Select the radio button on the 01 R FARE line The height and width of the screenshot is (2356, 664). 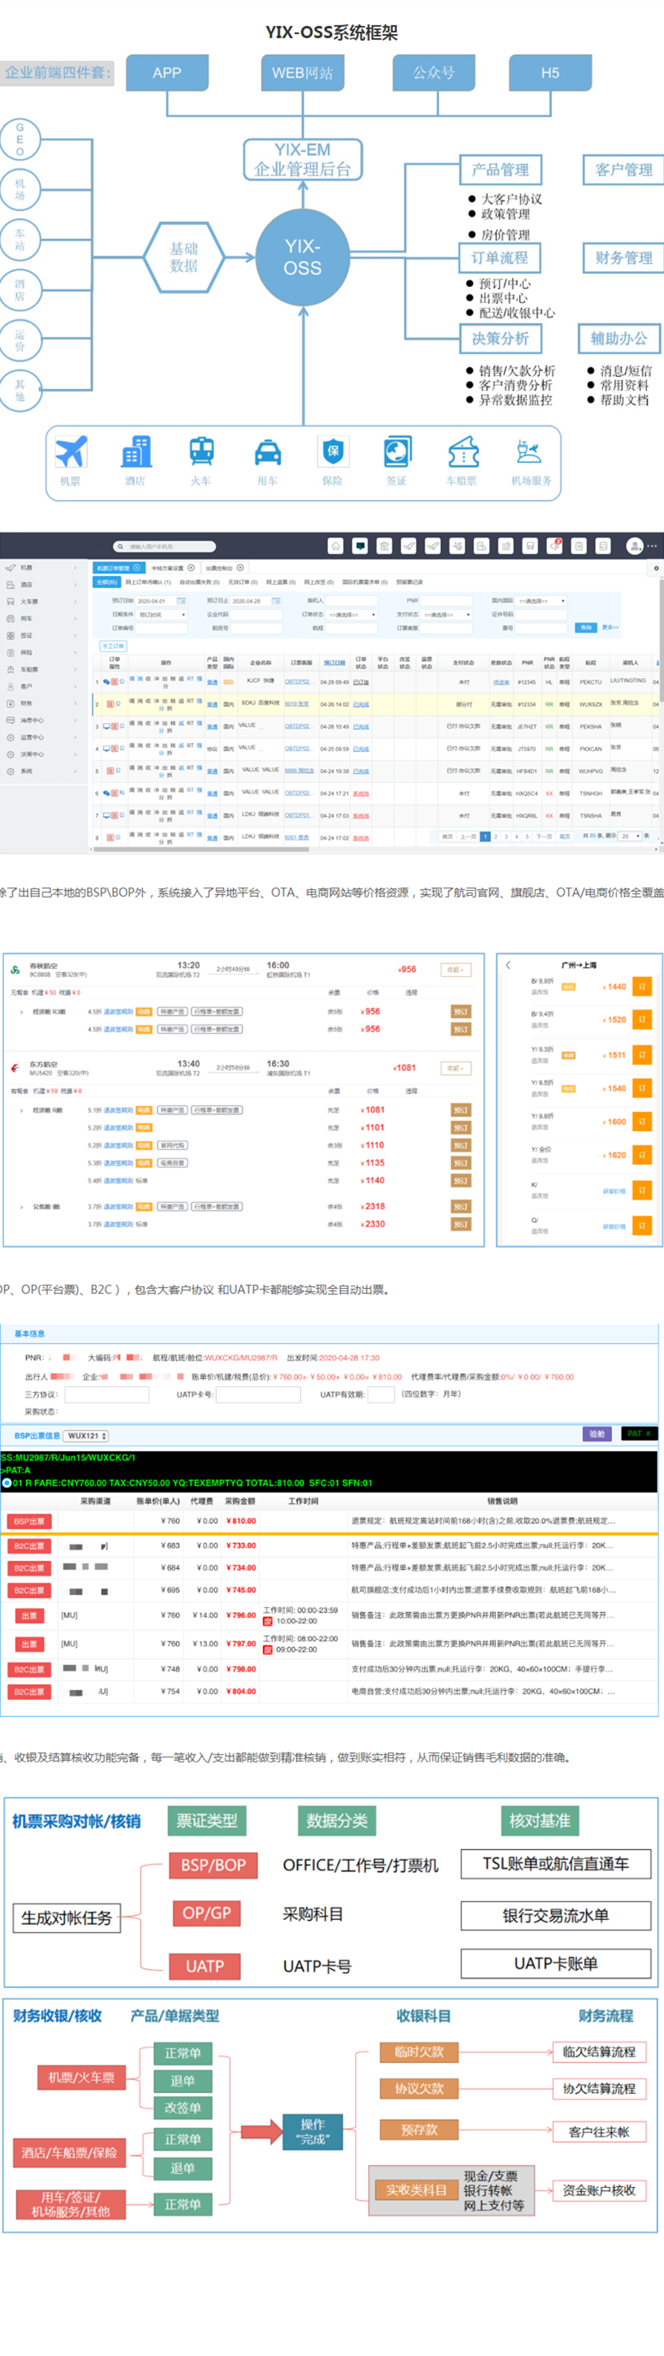[x=6, y=1483]
